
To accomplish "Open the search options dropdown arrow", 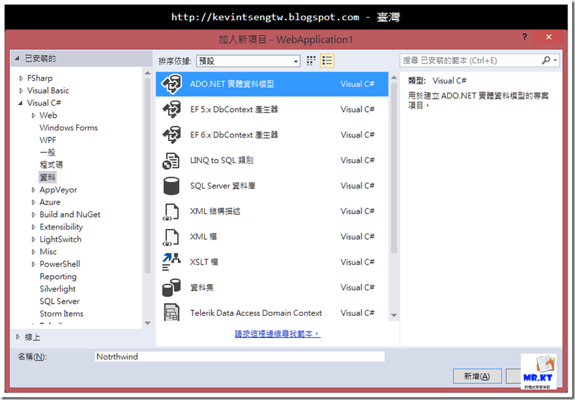I will [x=555, y=60].
